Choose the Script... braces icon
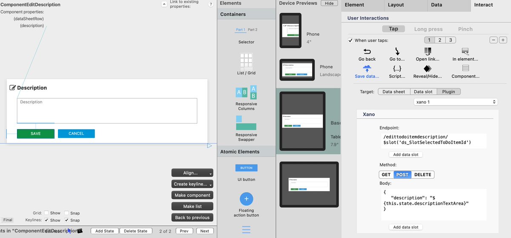This screenshot has width=511, height=238. pos(397,68)
